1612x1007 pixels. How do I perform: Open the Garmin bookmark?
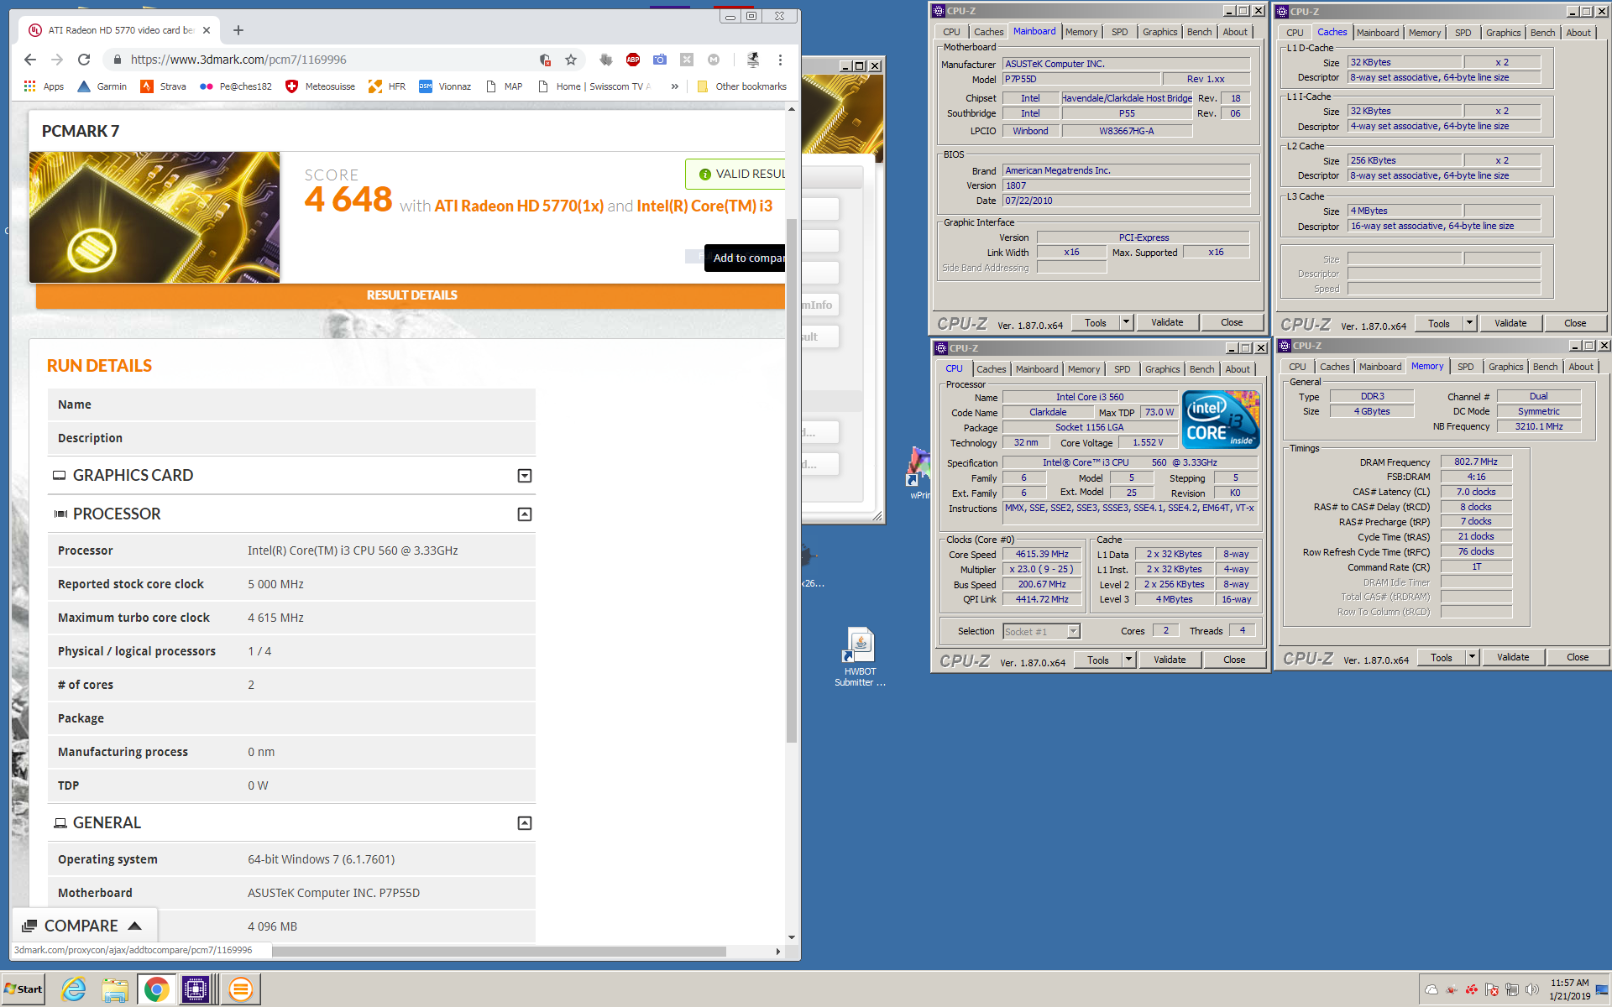[102, 86]
